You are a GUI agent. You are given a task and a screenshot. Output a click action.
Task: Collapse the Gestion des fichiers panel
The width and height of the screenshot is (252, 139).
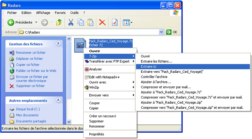pyautogui.click(x=58, y=44)
